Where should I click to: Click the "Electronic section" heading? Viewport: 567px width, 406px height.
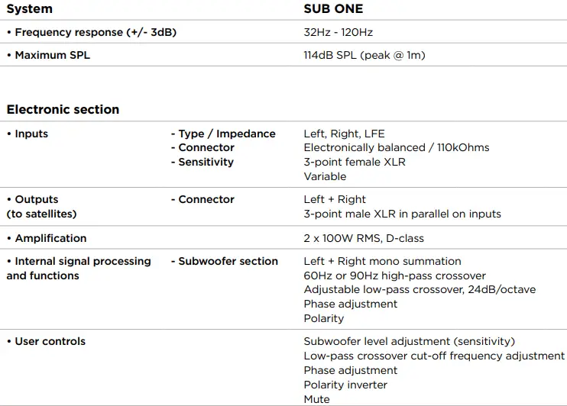pos(63,109)
